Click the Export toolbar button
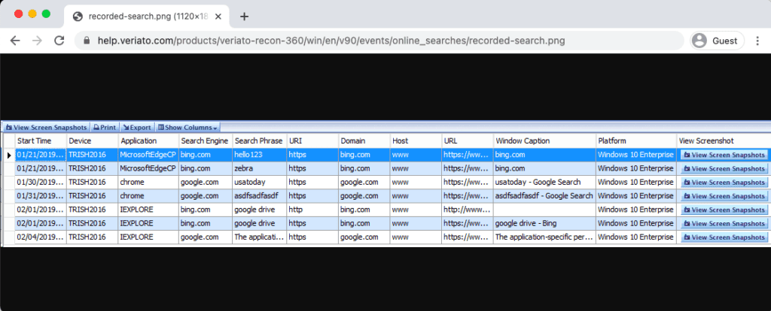 point(137,128)
